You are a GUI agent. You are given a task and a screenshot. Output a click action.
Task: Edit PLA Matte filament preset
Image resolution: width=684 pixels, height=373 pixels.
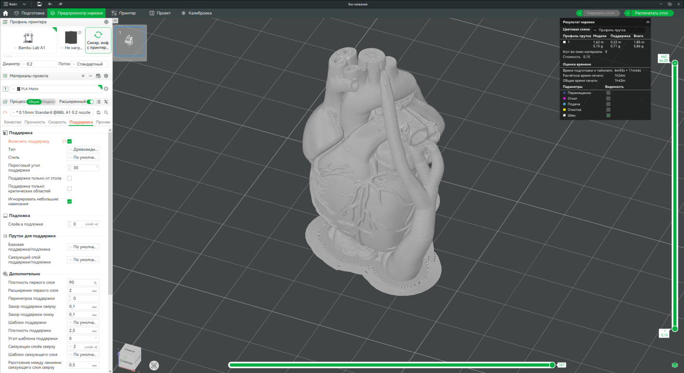click(x=106, y=89)
